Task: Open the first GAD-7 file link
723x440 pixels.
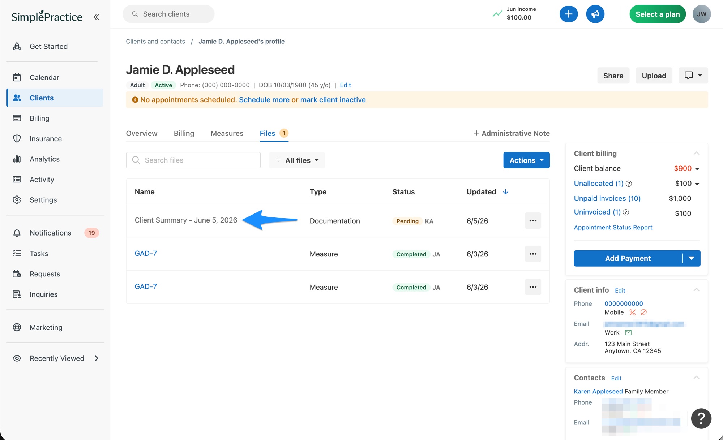Action: [146, 253]
